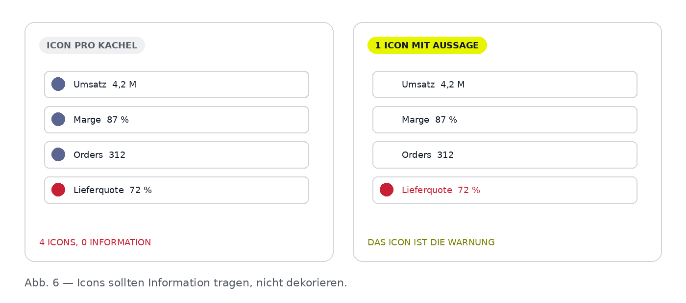Image resolution: width=686 pixels, height=303 pixels.
Task: Open the Lieferquote 72 % tile in left panel
Action: tap(176, 190)
